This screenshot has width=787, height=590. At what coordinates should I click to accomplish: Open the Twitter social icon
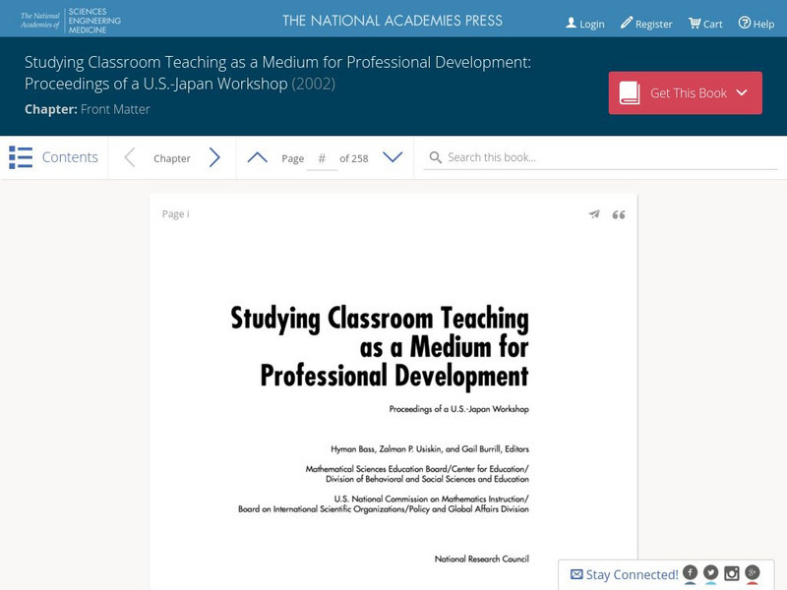(710, 572)
